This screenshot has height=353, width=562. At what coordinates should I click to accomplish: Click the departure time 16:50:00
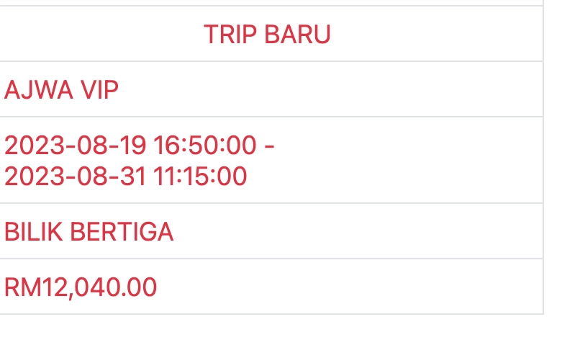coord(204,146)
